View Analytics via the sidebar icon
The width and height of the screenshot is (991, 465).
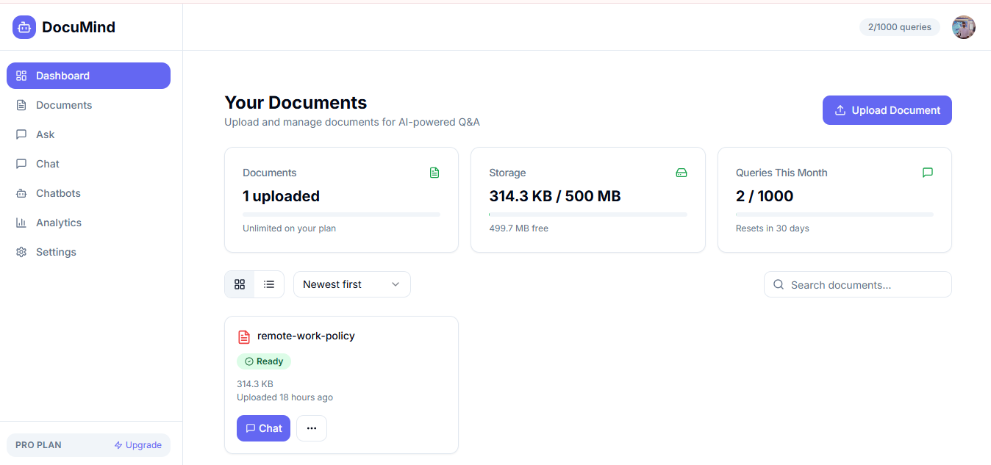point(22,222)
